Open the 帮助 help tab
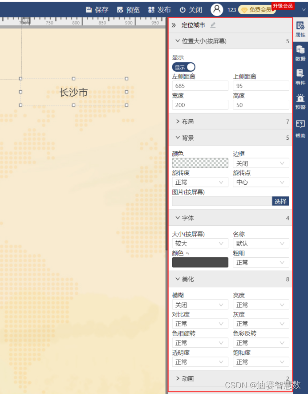 coord(300,129)
